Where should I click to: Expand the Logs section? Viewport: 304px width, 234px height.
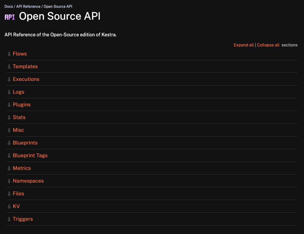18,92
